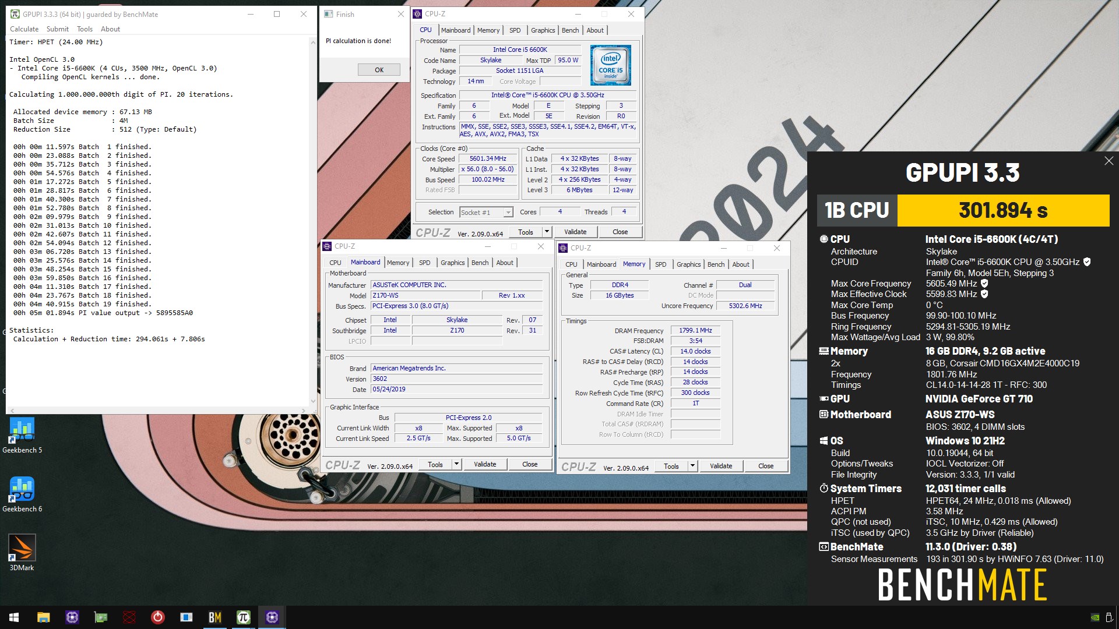The image size is (1119, 629).
Task: Click verified shield next to 5599.83 MHz
Action: coord(984,294)
